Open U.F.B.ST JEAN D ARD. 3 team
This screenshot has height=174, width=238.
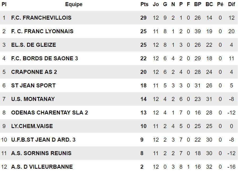(43, 140)
